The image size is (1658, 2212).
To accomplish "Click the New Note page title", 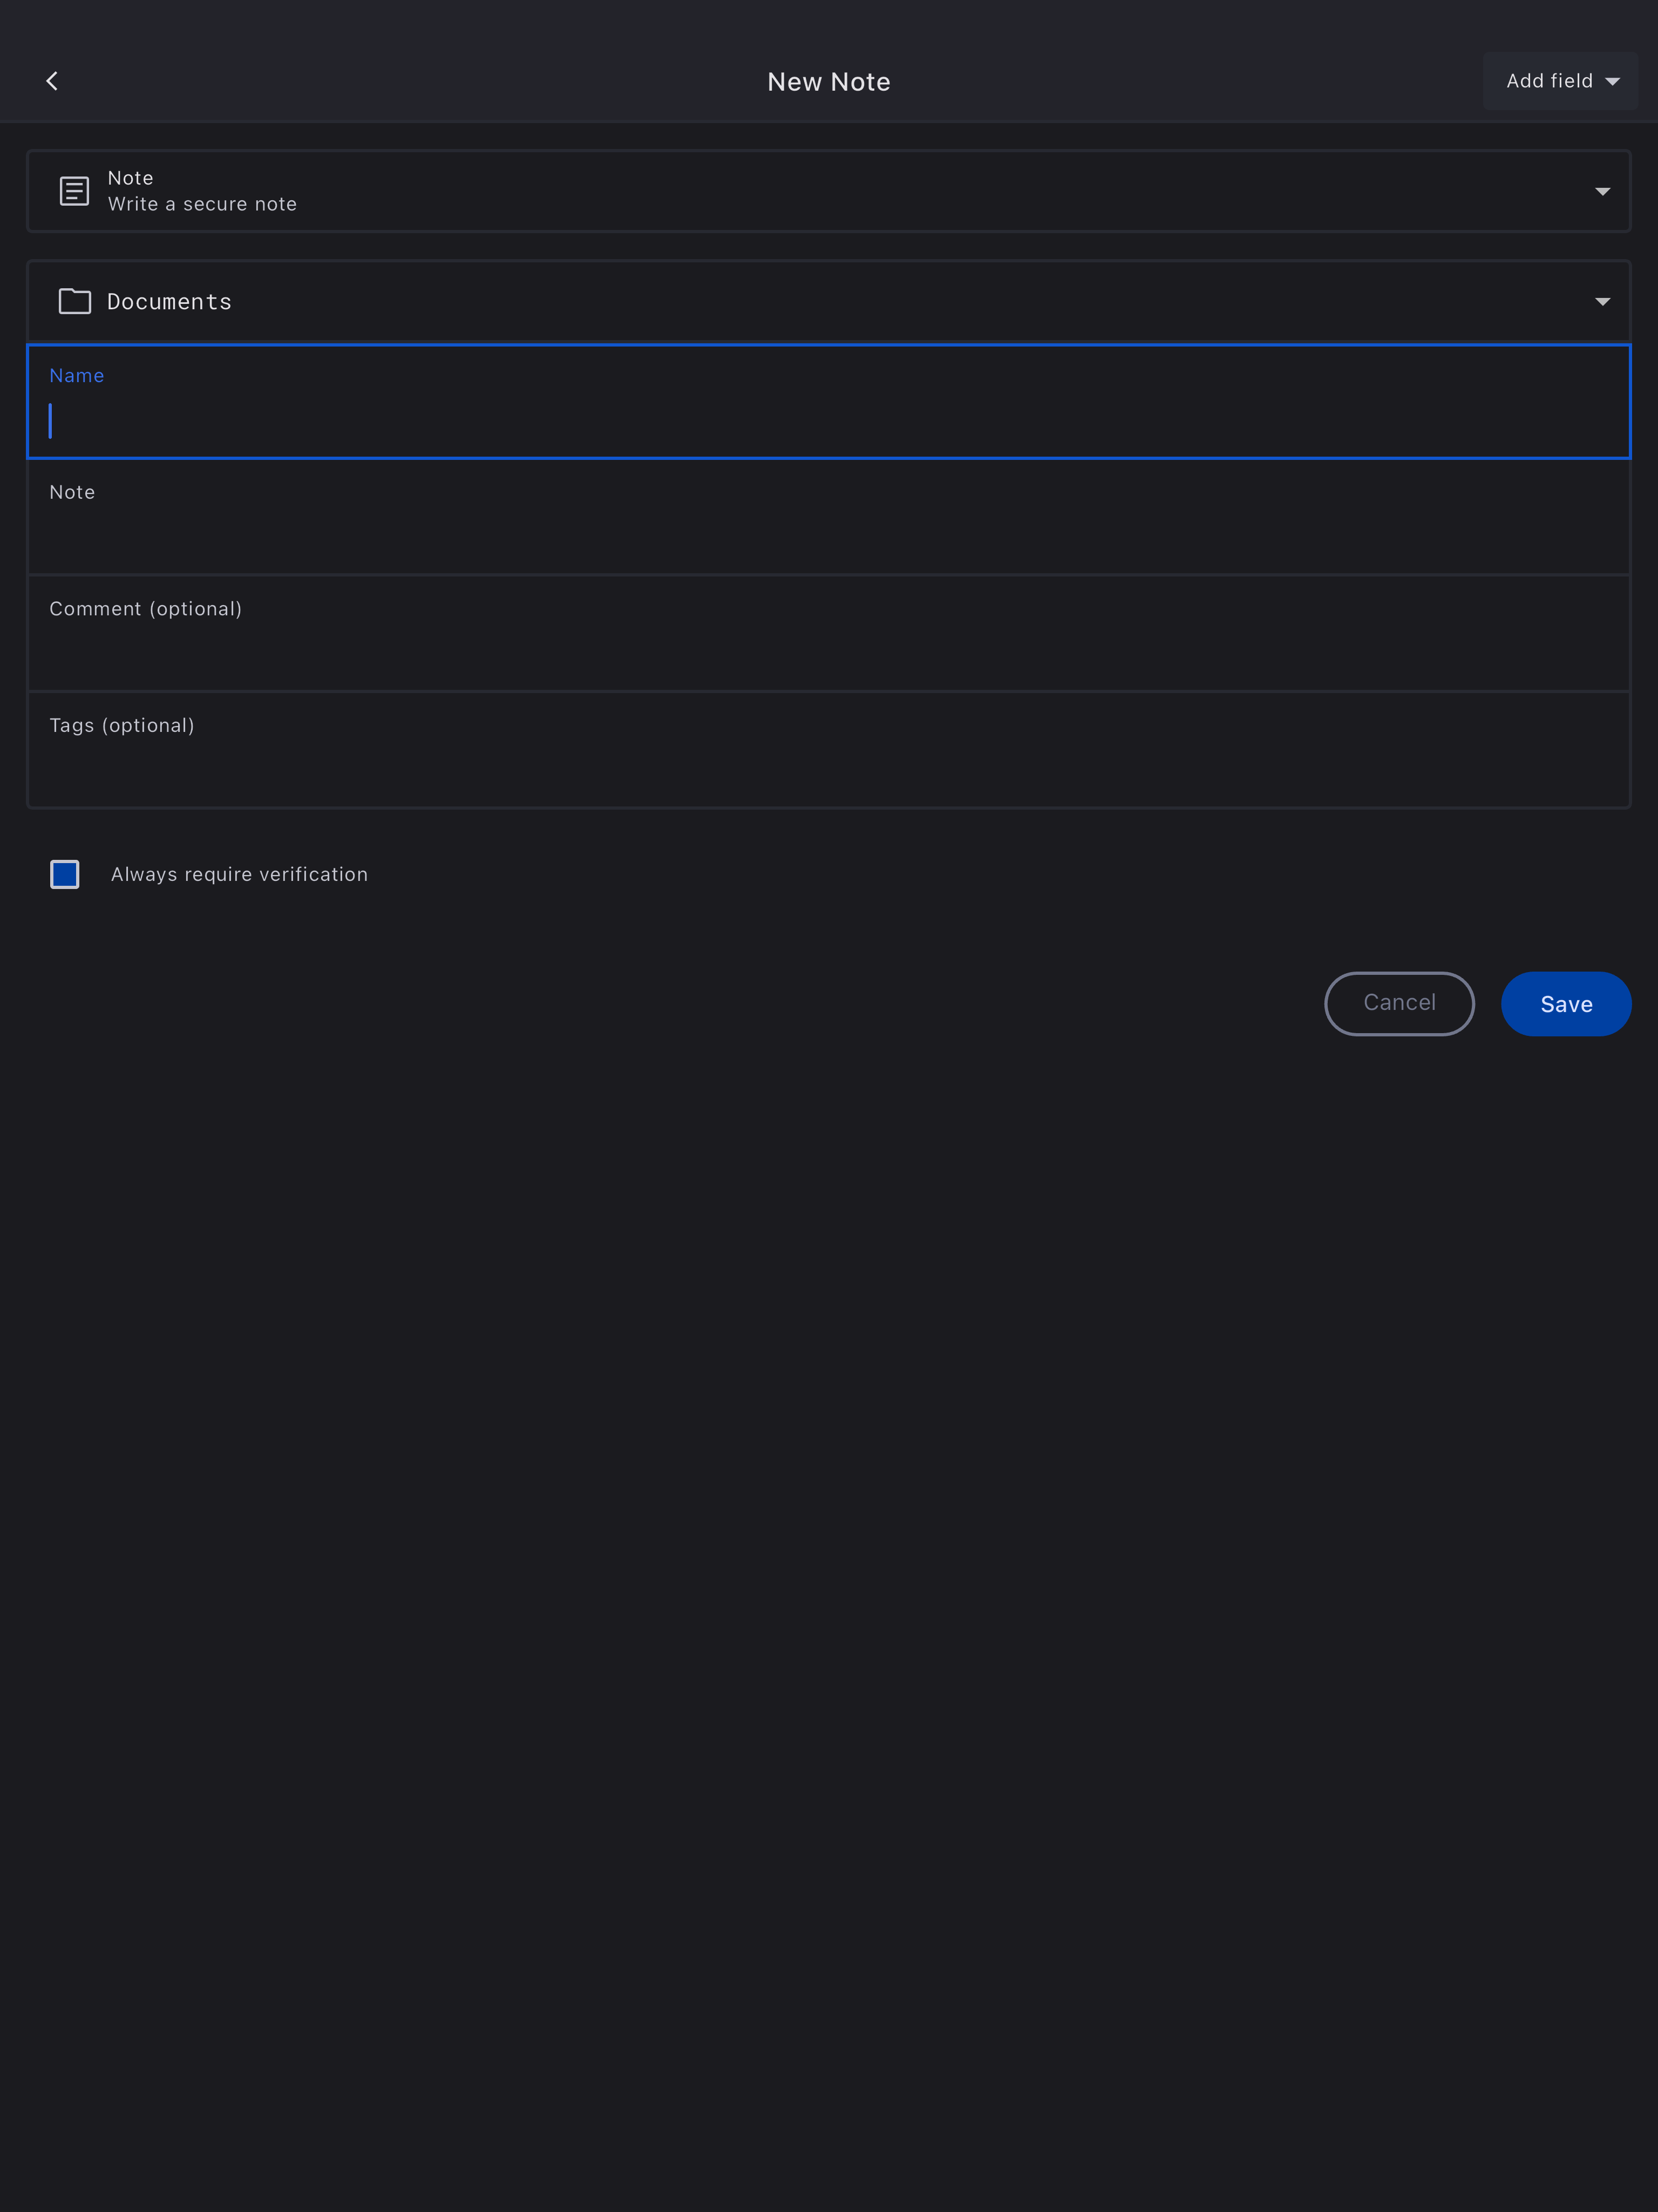I will tap(828, 82).
